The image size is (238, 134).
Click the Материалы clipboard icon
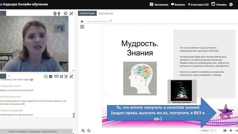tap(151, 4)
